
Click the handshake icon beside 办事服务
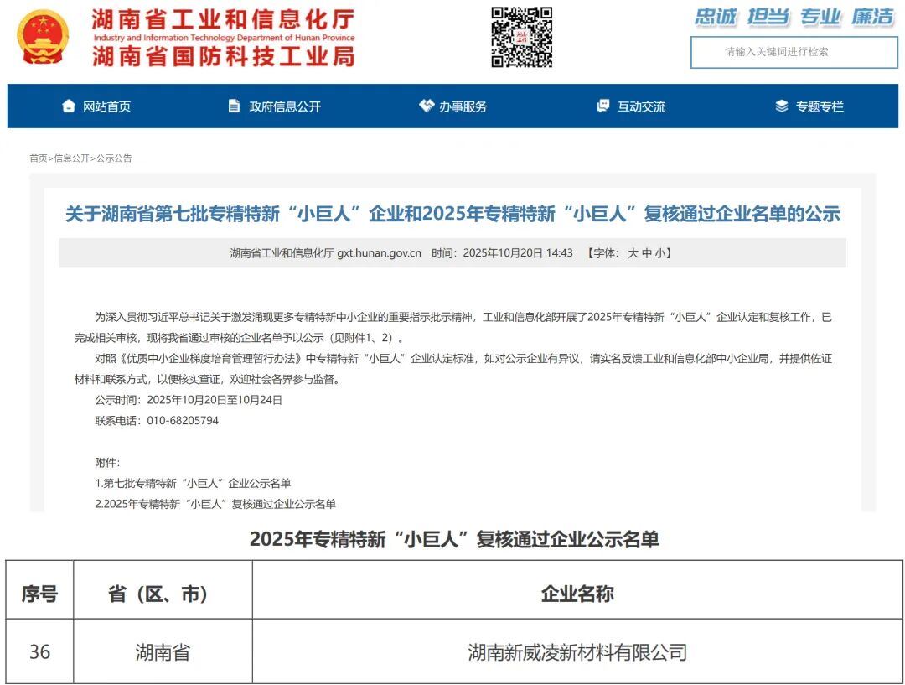tap(427, 106)
